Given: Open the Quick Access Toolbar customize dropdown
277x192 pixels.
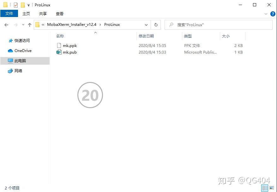Looking at the screenshot, I should (x=28, y=5).
